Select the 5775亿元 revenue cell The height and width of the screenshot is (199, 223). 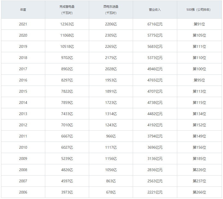155,35
